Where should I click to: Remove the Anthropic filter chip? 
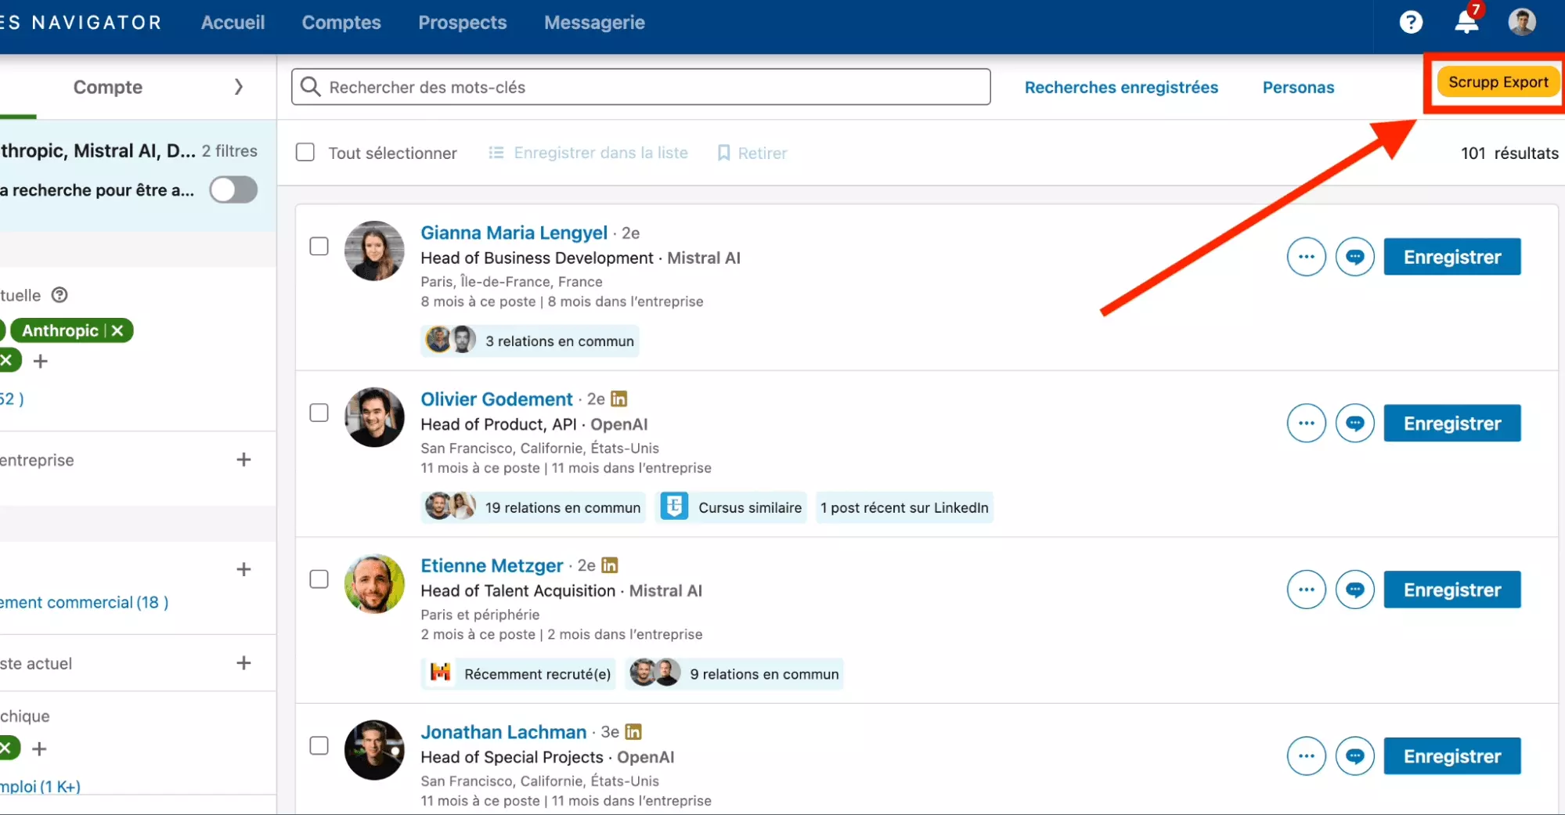(x=117, y=330)
